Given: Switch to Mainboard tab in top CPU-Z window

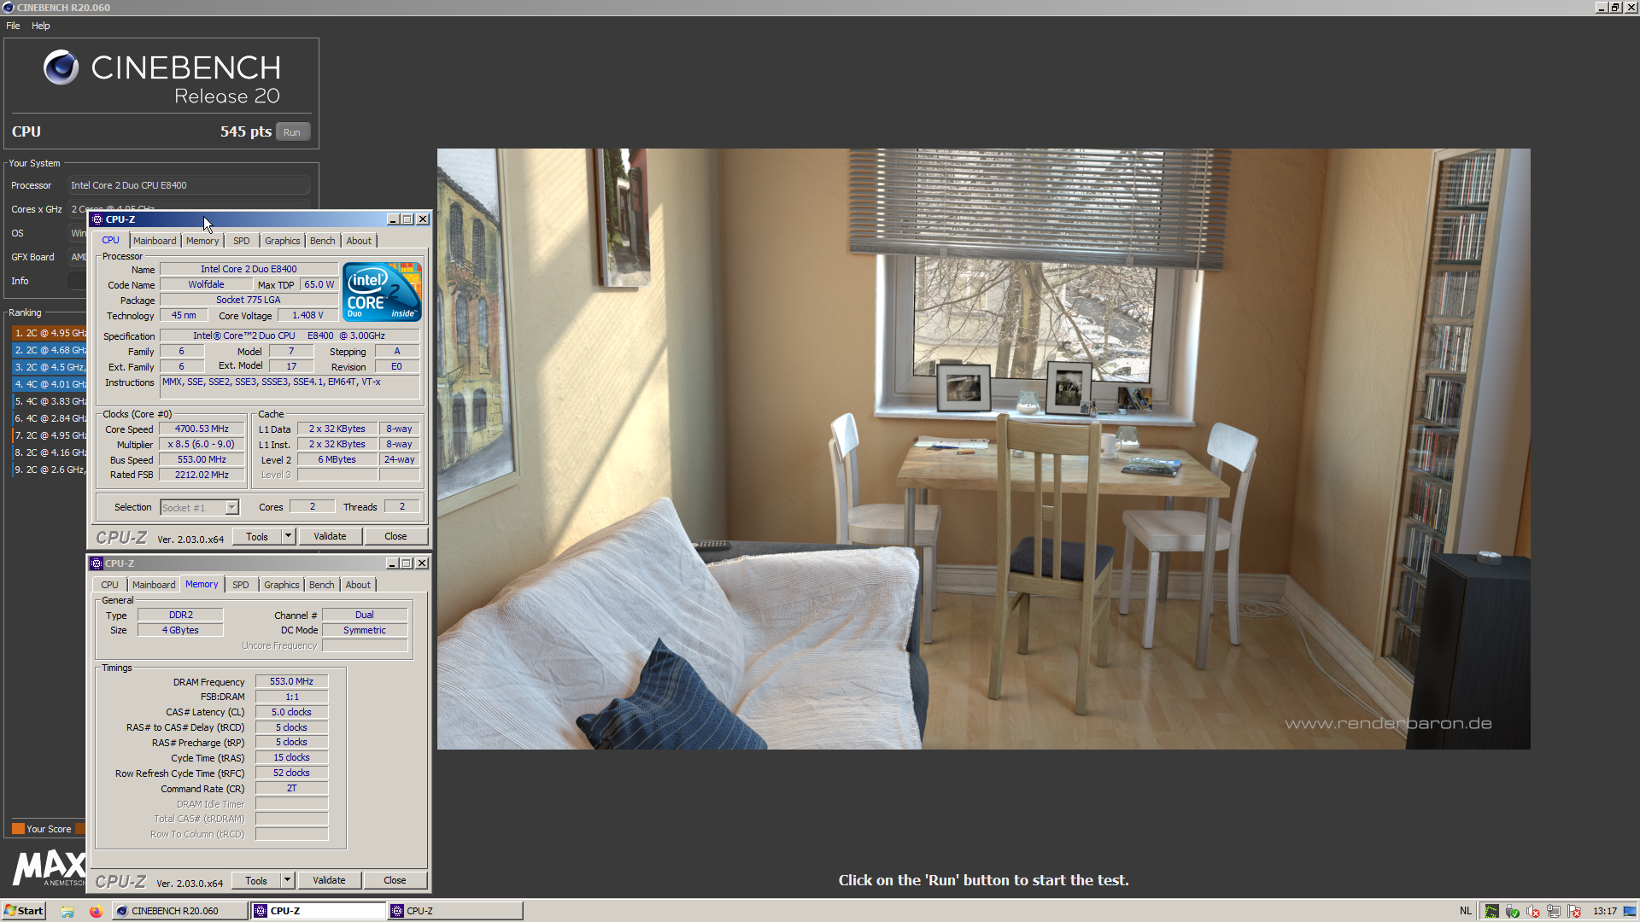Looking at the screenshot, I should point(155,241).
